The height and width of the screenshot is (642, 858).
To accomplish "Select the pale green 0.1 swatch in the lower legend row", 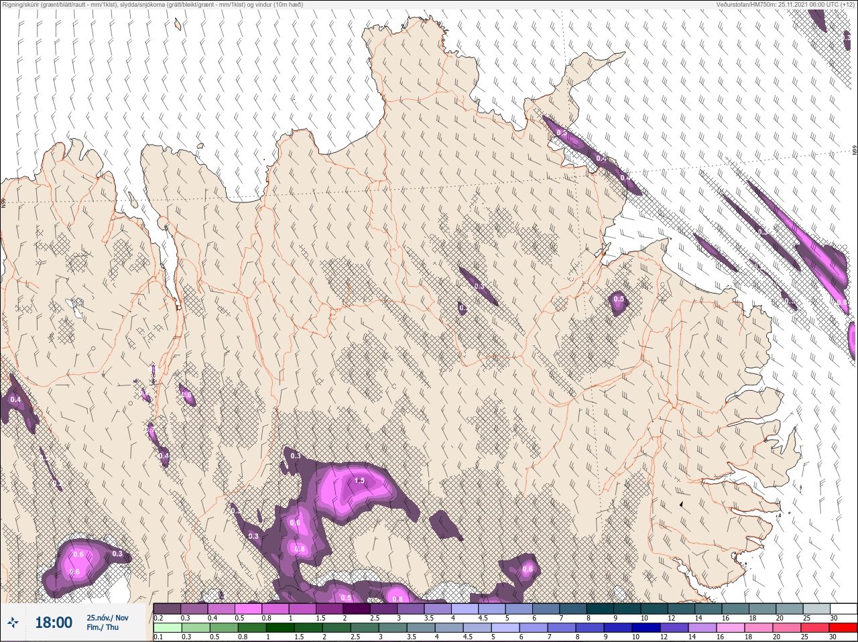I will coord(167,628).
